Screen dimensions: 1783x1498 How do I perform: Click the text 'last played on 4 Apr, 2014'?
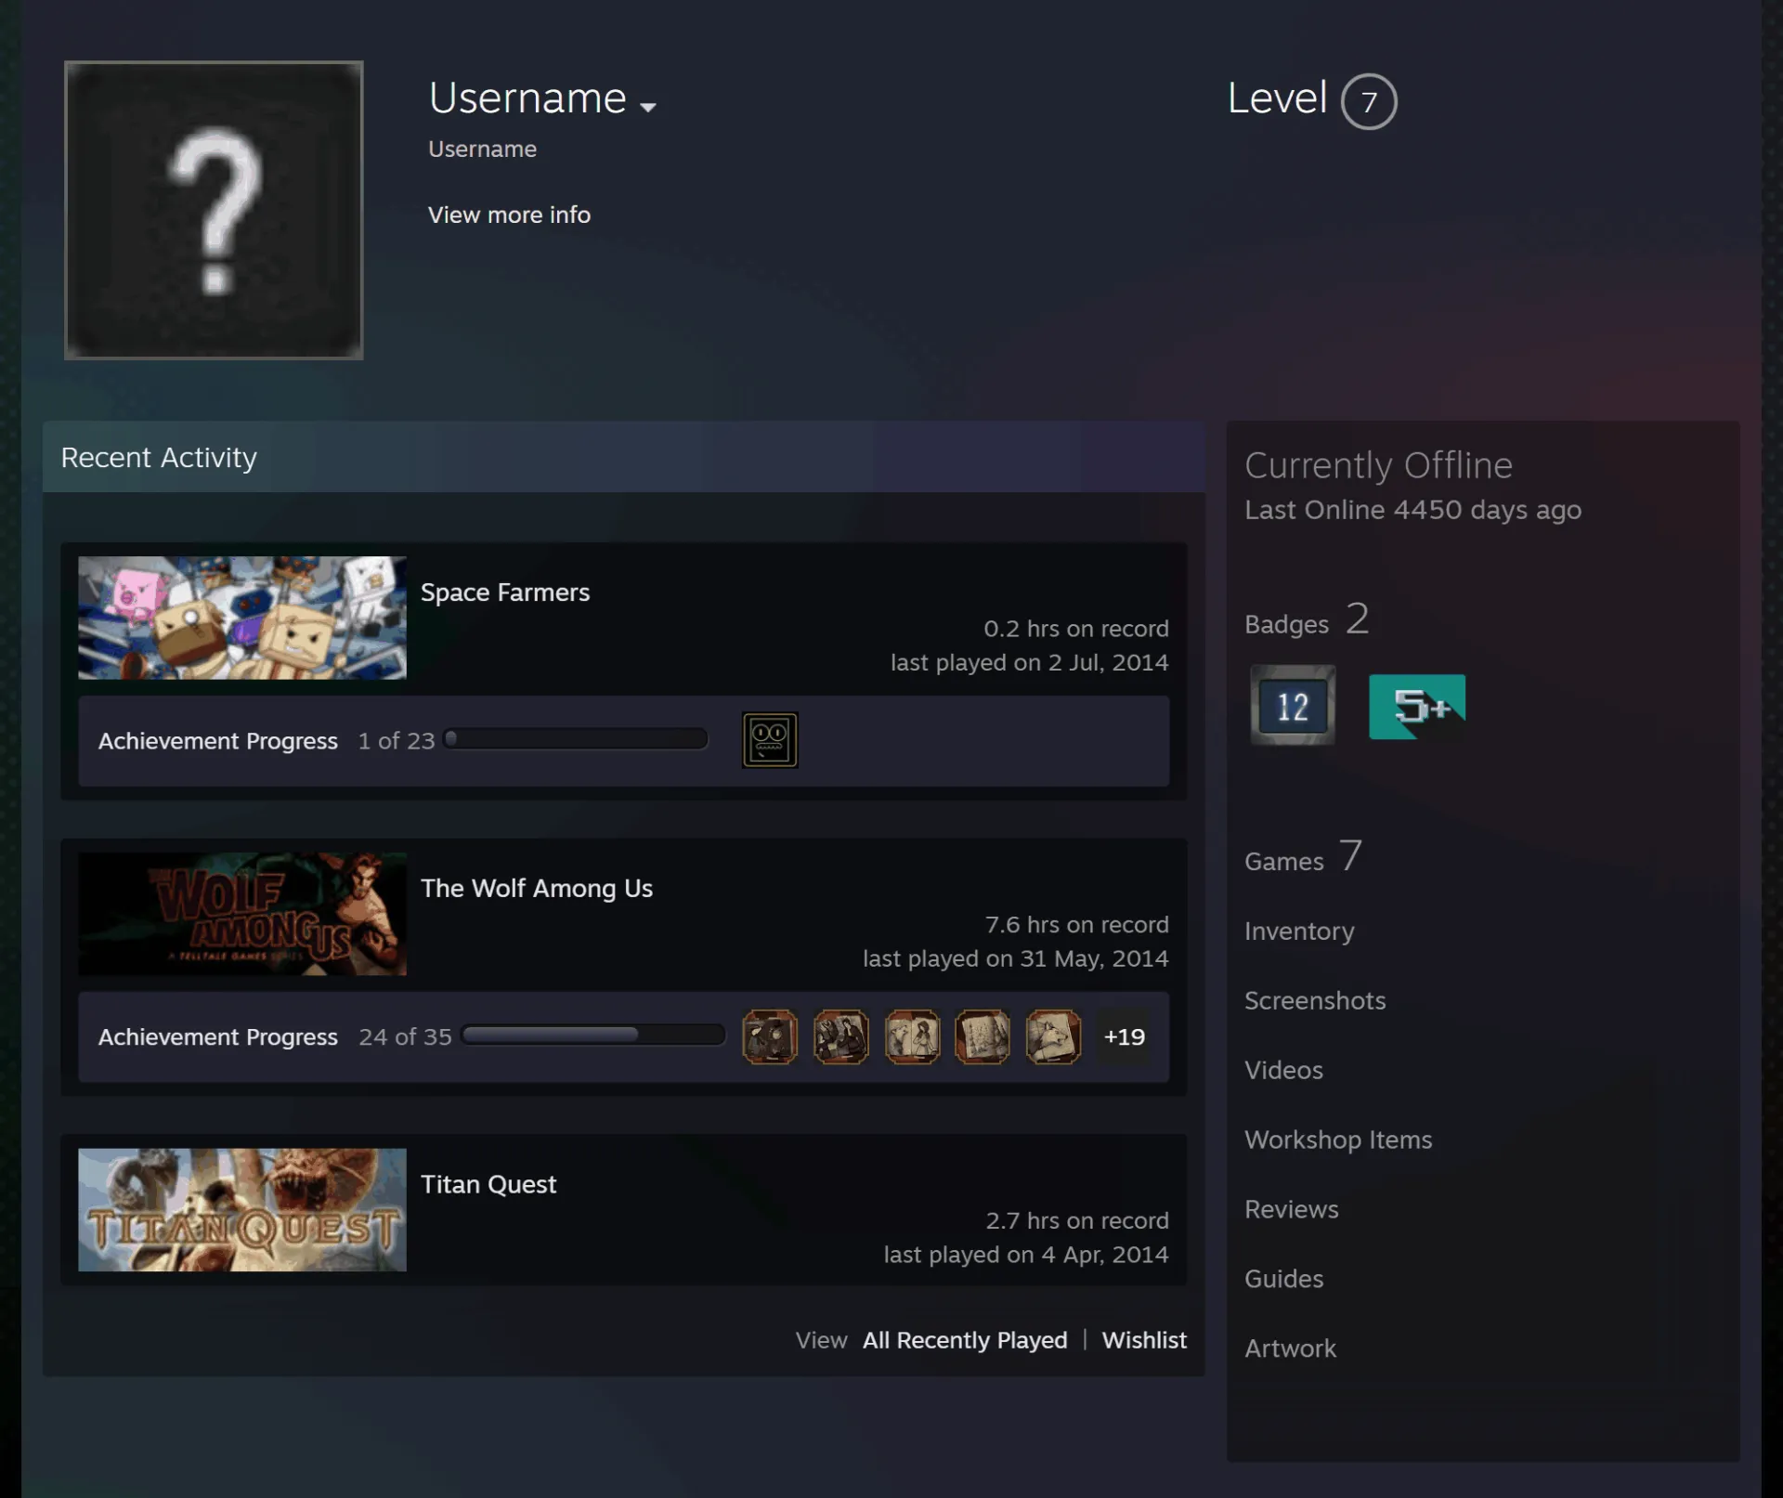pyautogui.click(x=1026, y=1255)
